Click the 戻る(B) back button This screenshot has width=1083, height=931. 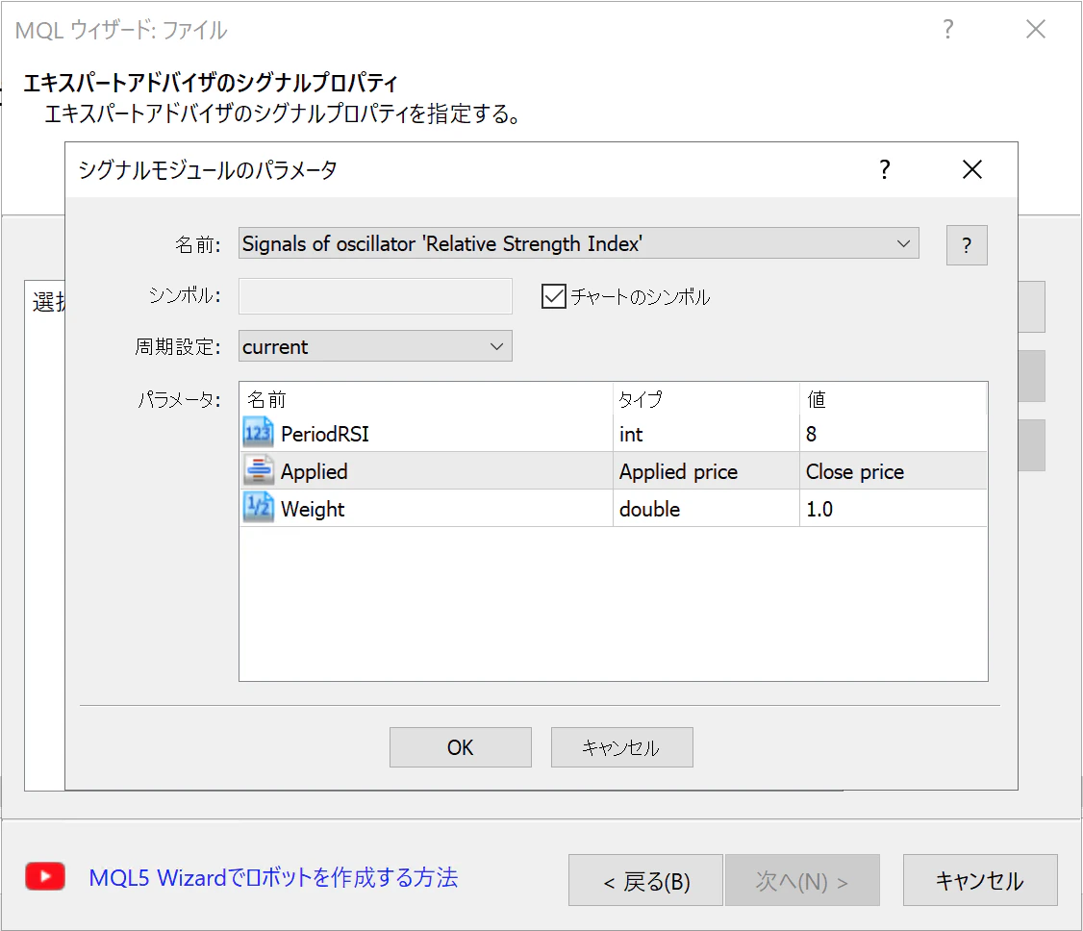click(x=645, y=880)
